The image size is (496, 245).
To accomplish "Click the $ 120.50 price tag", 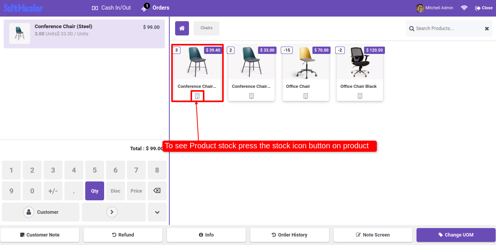I will (375, 50).
